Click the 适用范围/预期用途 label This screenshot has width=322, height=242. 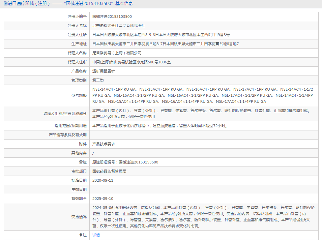(x=71, y=126)
